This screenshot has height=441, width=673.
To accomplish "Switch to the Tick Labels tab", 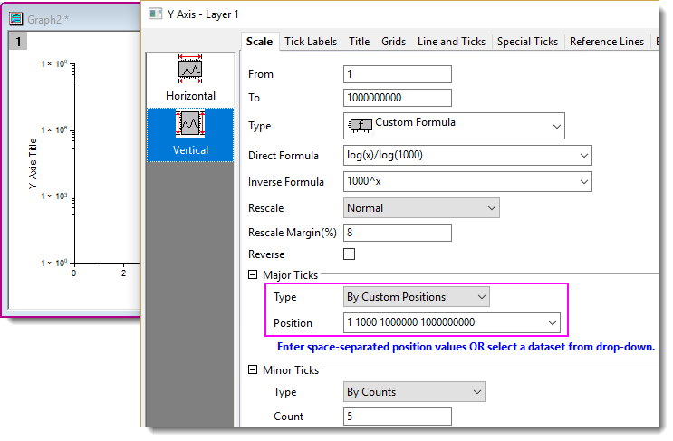I will [310, 42].
